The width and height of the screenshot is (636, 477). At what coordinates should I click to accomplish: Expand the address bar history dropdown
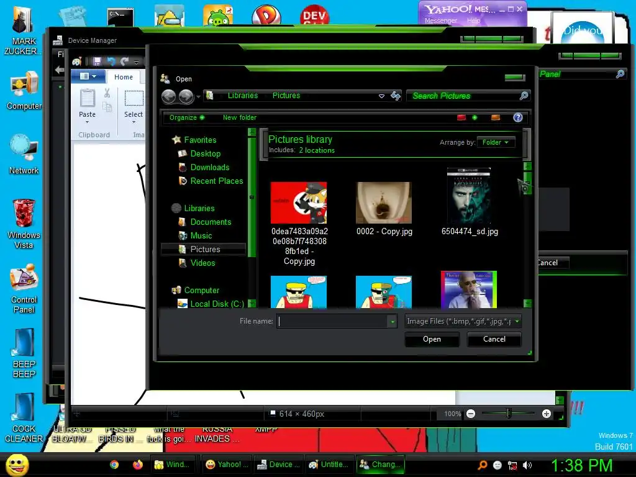(381, 96)
